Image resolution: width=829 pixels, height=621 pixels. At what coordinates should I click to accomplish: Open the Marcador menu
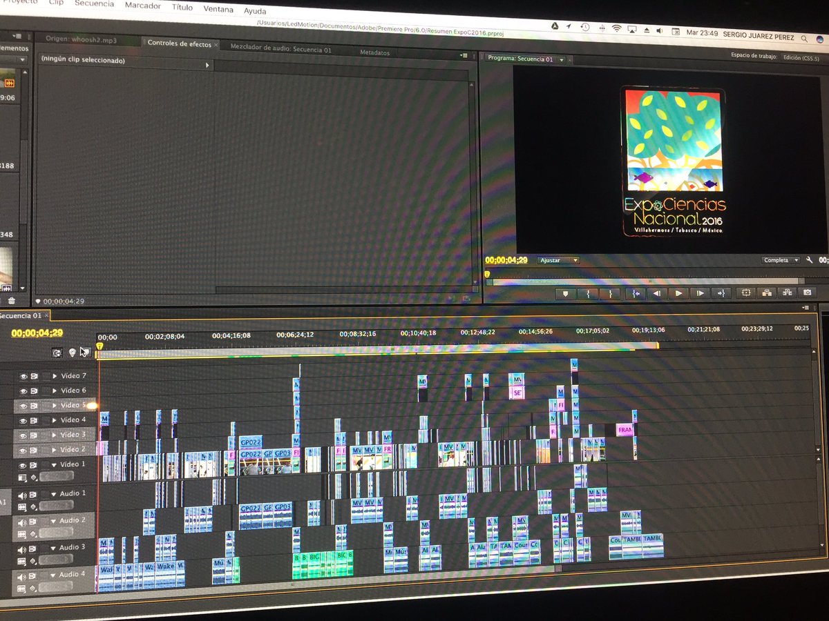(x=142, y=6)
